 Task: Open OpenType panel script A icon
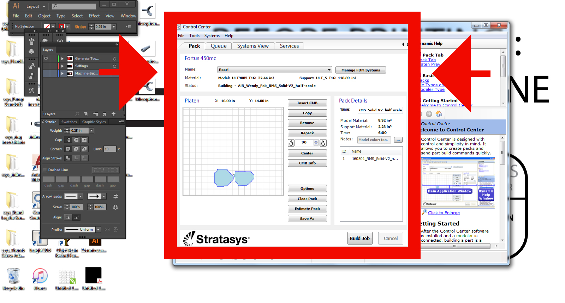(31, 90)
